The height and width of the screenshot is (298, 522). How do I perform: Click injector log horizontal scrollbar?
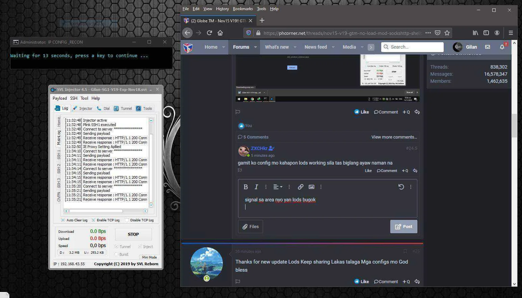[x=96, y=211]
